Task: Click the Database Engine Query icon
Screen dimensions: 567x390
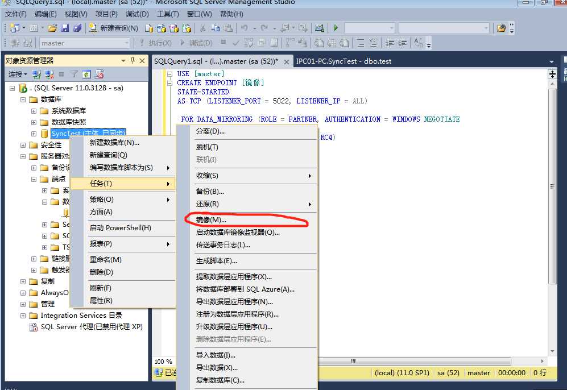Action: 148,28
